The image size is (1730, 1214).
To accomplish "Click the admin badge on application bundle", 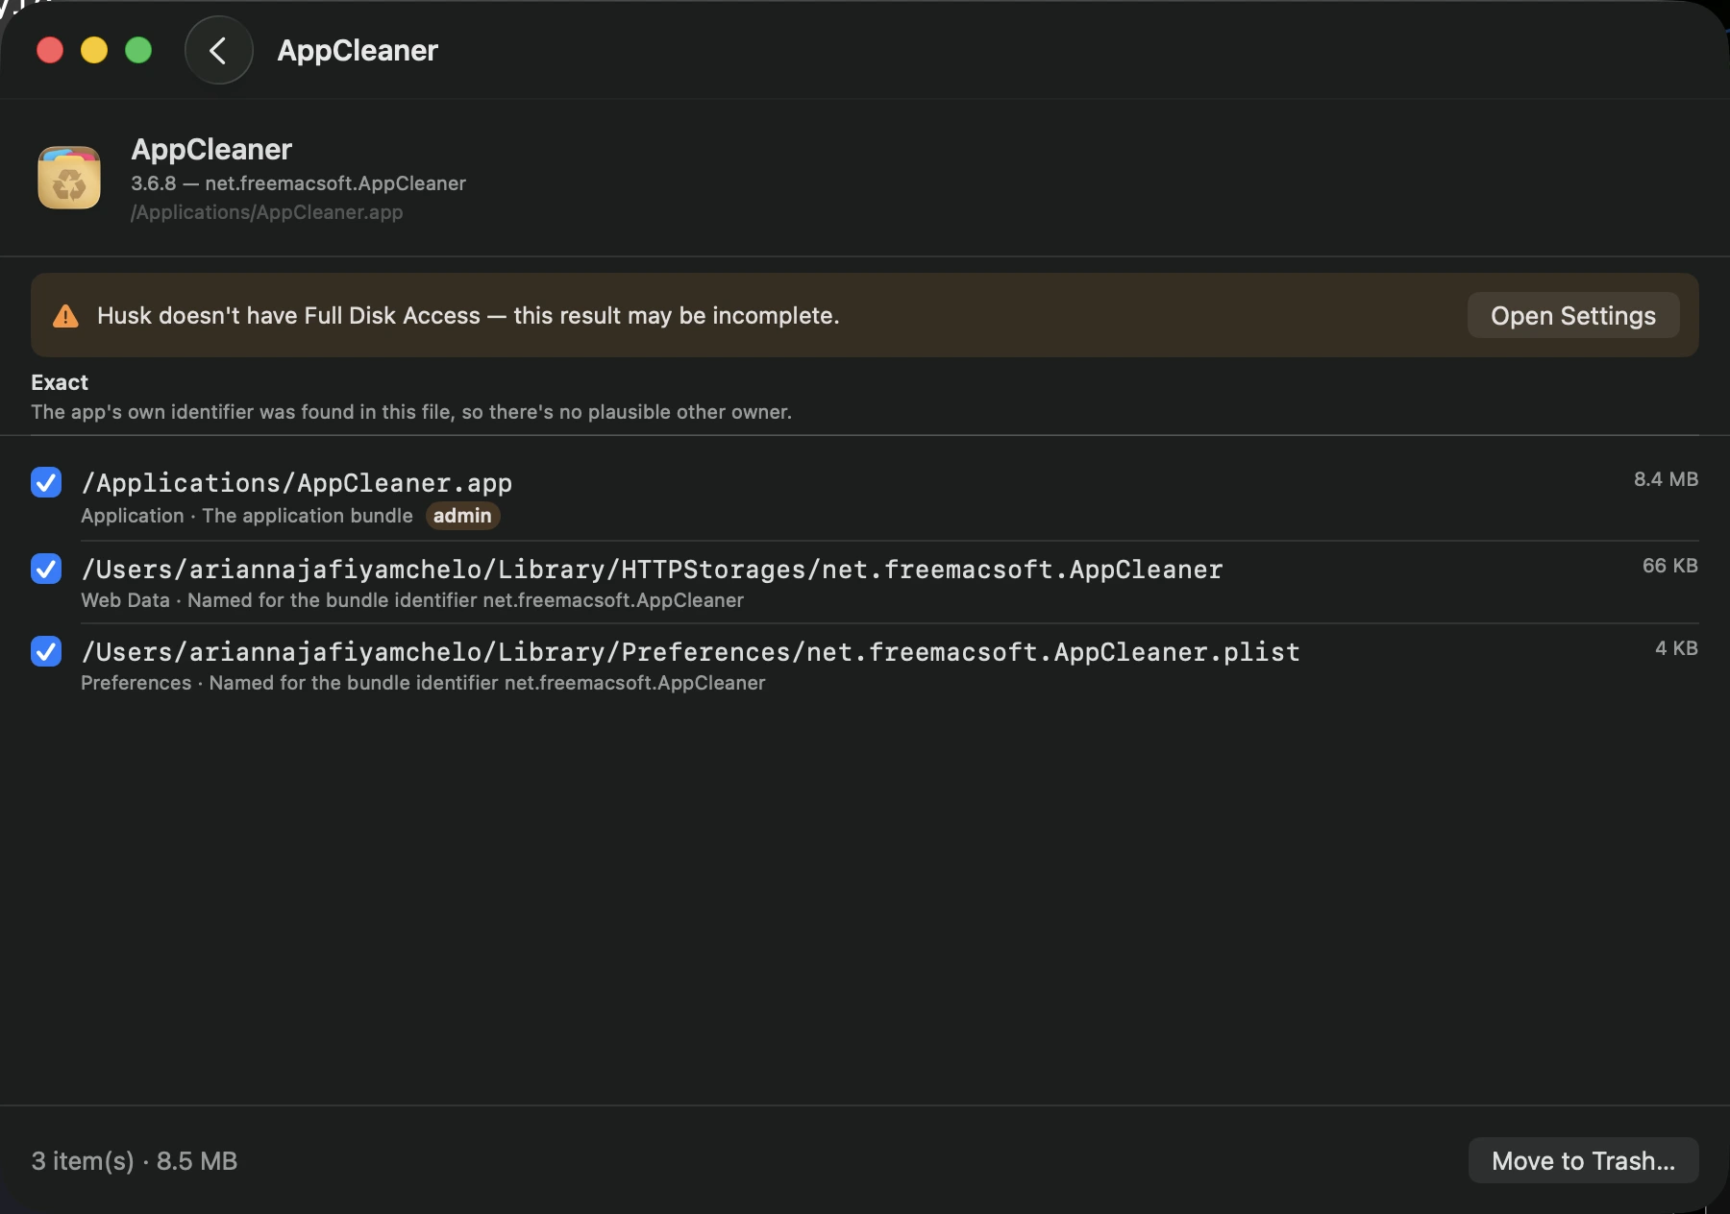I will click(462, 516).
